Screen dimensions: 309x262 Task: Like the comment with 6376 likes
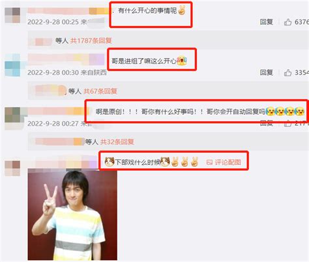tap(287, 22)
